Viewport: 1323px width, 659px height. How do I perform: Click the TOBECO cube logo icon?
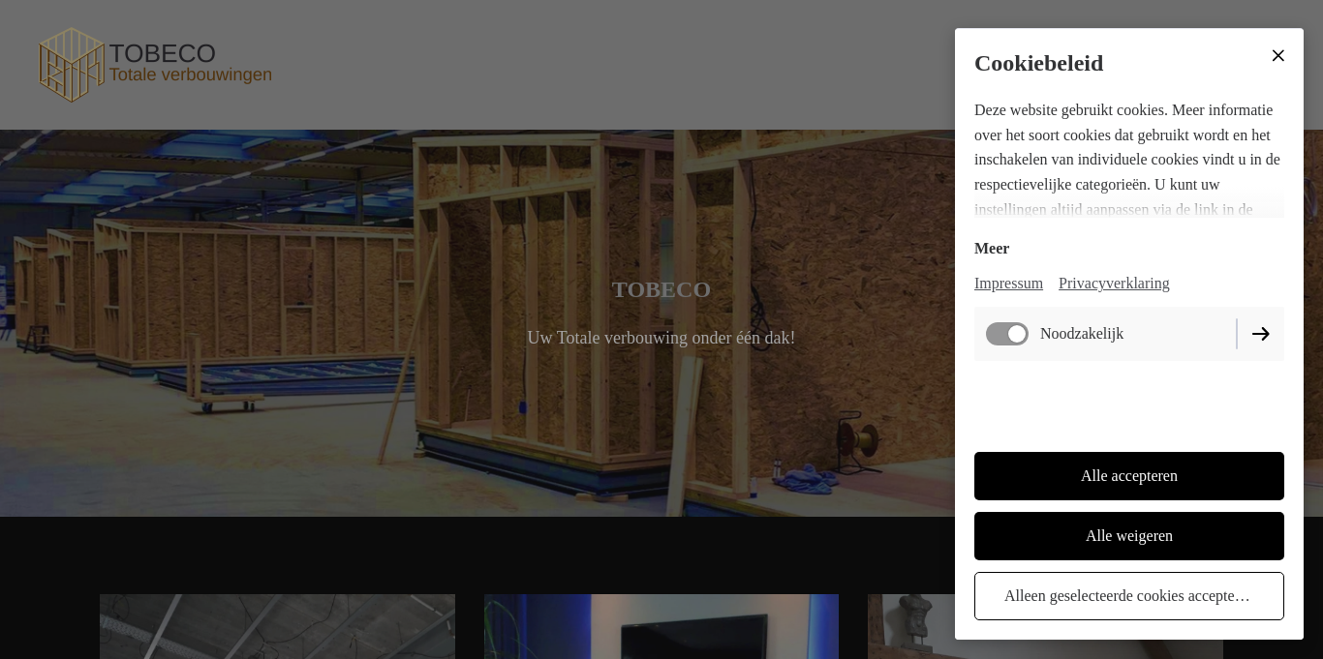click(x=71, y=65)
